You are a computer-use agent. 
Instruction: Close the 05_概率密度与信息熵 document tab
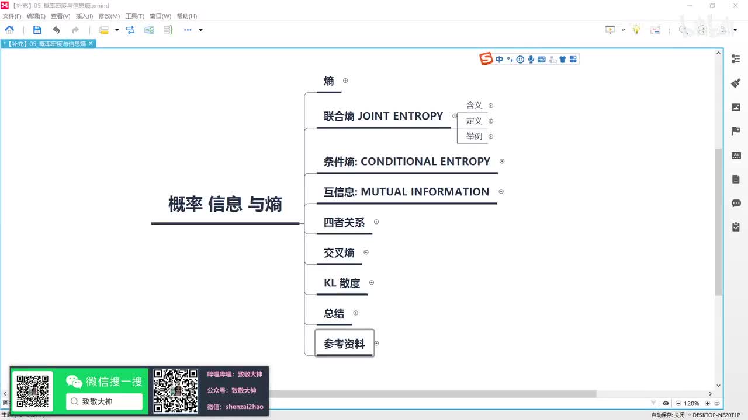(91, 44)
